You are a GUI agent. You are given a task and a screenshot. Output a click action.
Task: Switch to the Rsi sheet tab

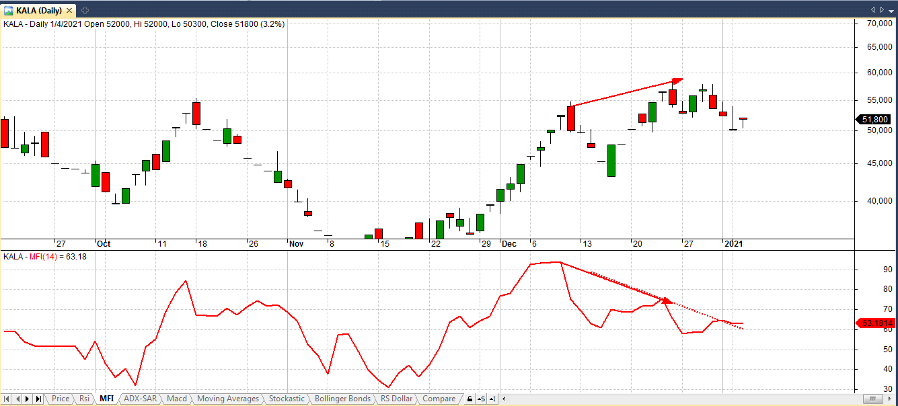click(84, 399)
